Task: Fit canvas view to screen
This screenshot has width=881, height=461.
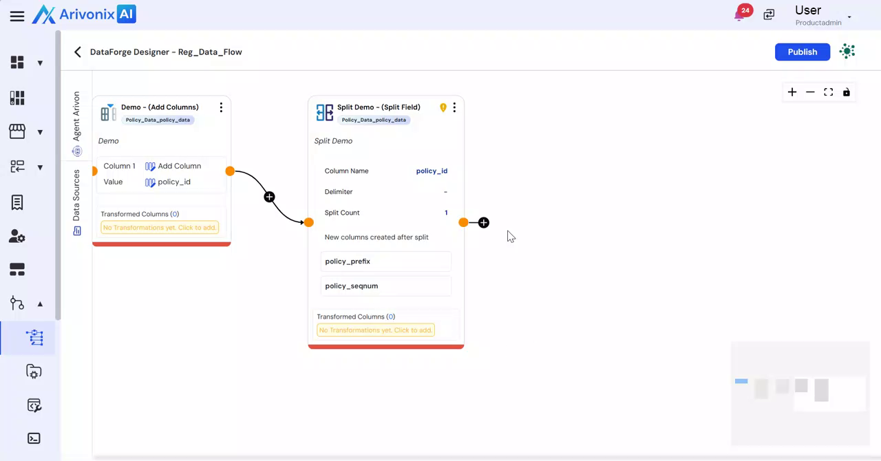Action: pos(829,92)
